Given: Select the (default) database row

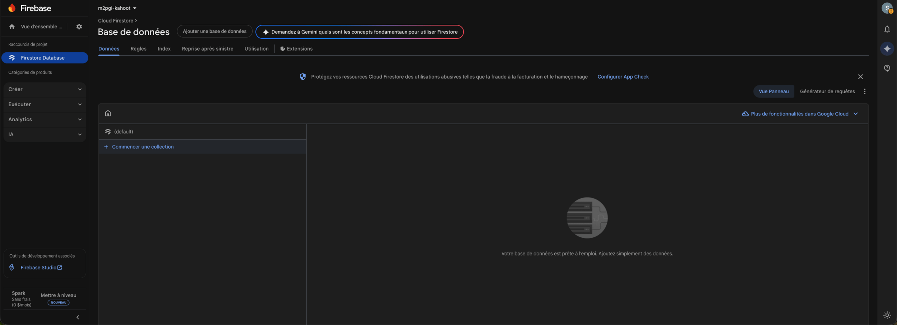Looking at the screenshot, I should point(202,132).
